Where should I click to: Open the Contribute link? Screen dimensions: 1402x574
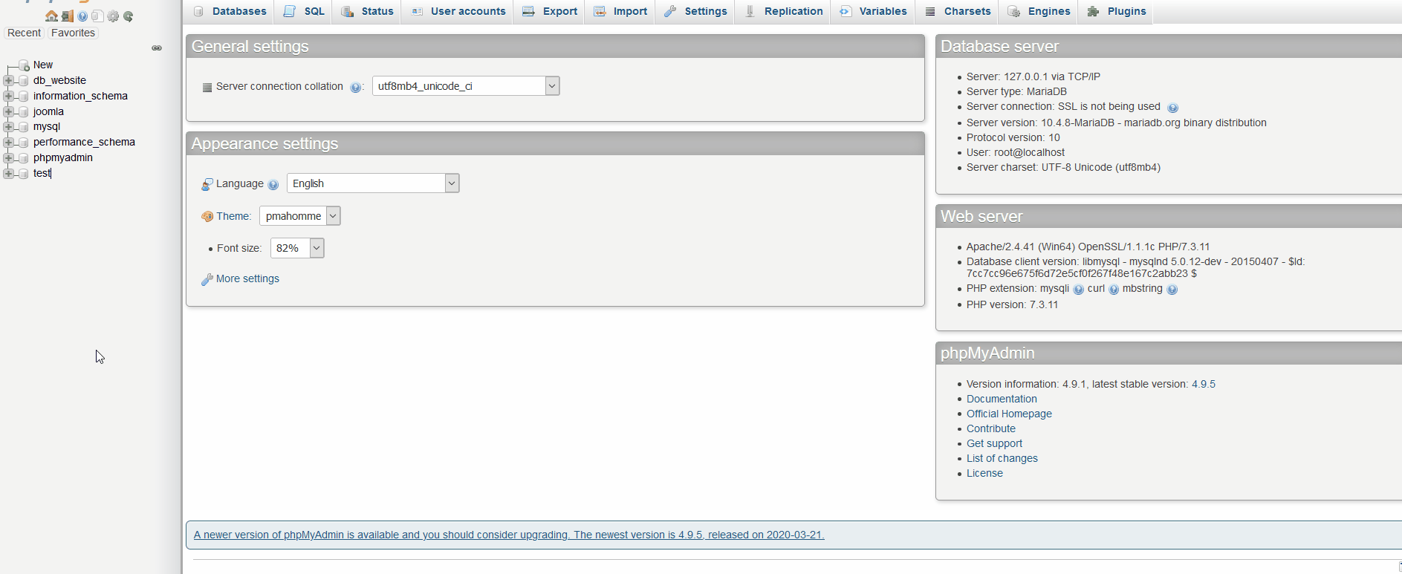[x=991, y=428]
